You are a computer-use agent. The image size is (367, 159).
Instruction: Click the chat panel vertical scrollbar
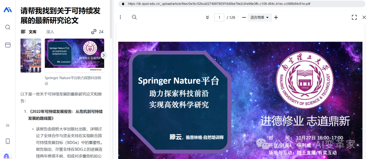click(x=111, y=19)
